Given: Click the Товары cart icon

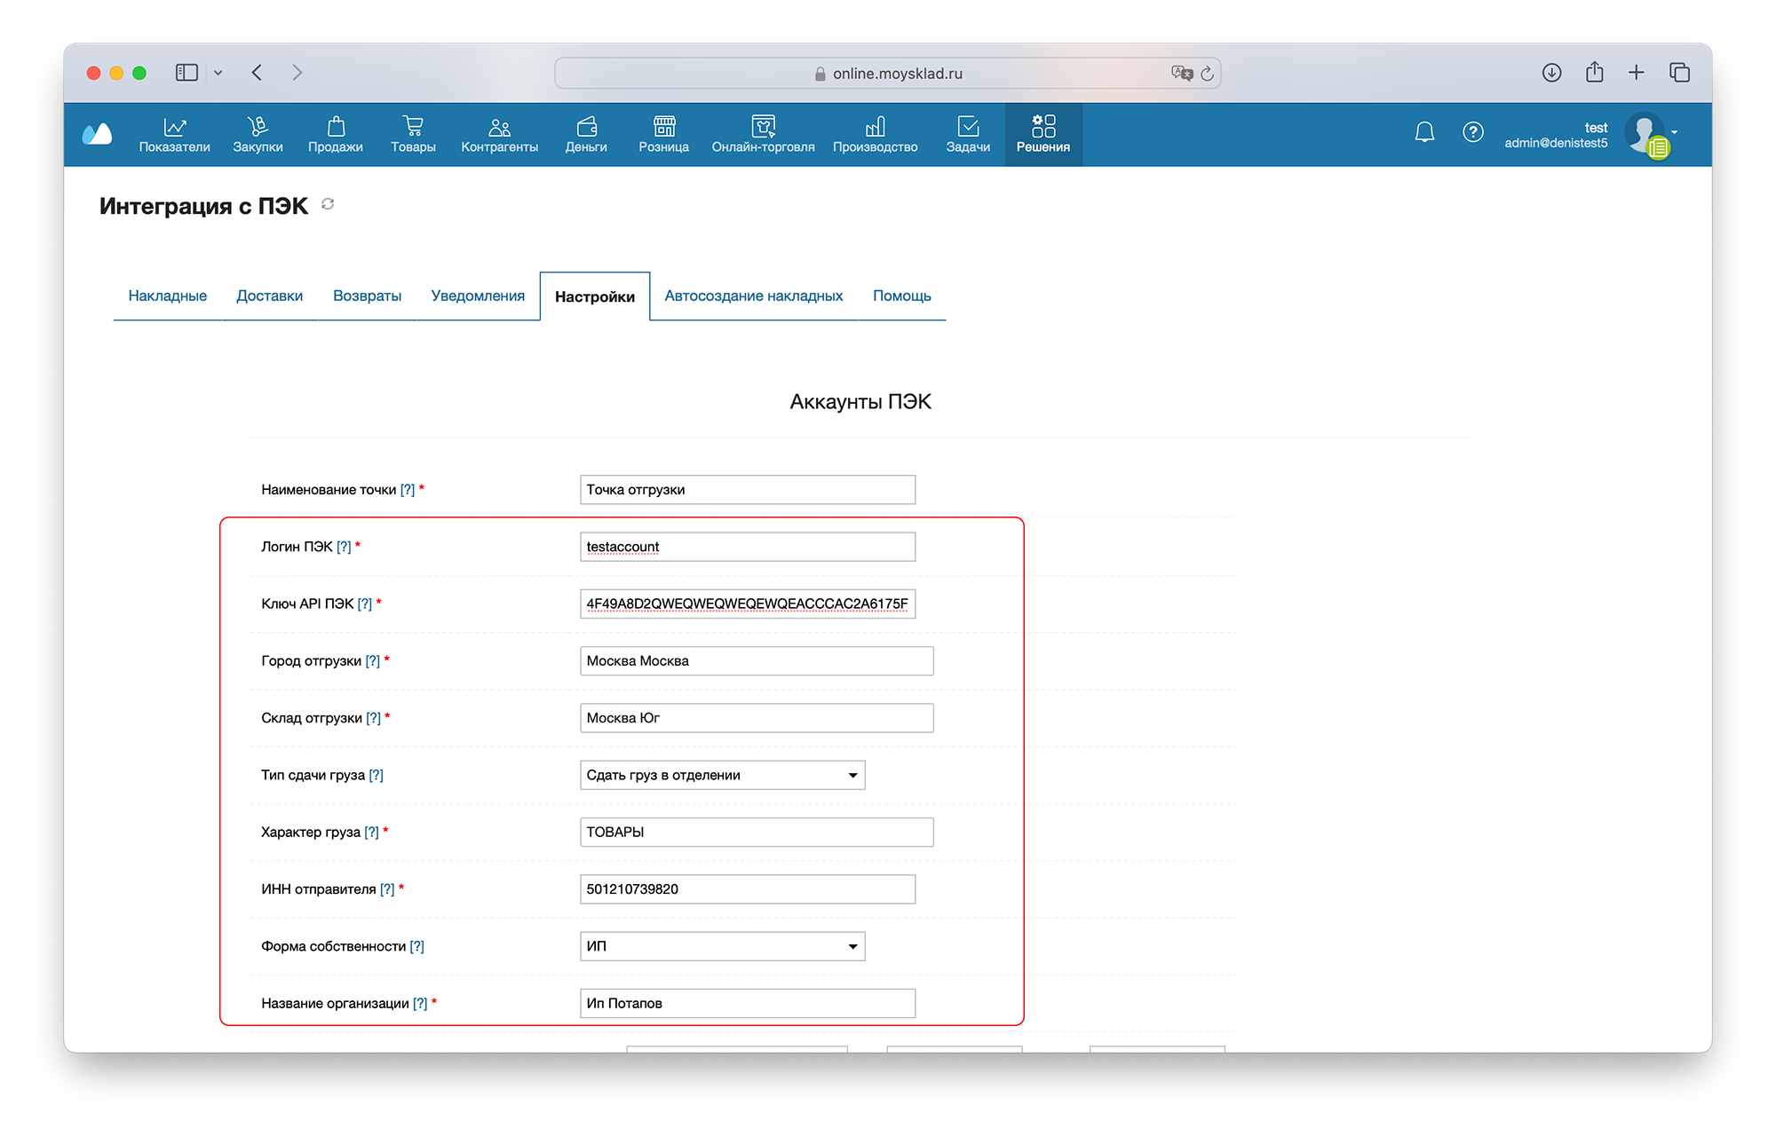Looking at the screenshot, I should [x=413, y=127].
